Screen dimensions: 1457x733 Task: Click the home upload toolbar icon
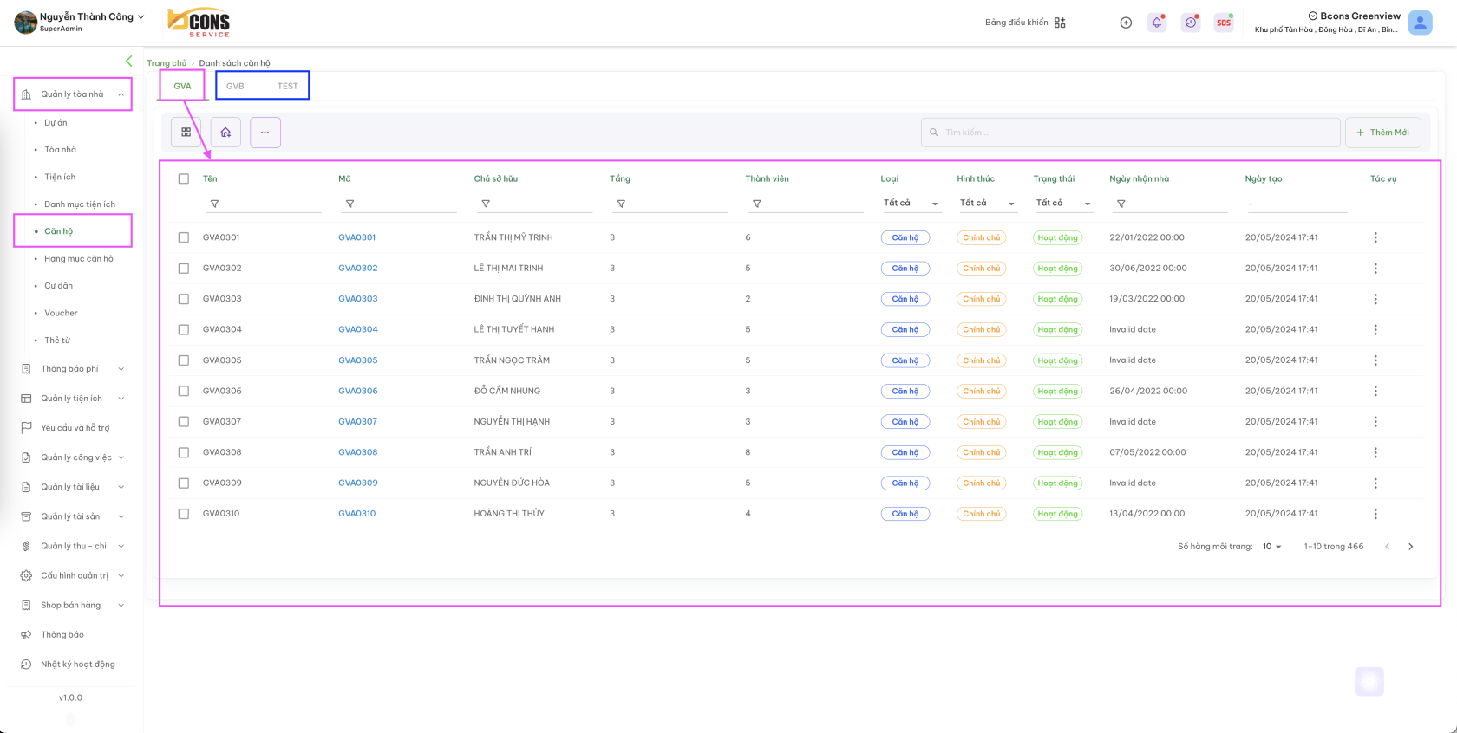point(225,133)
